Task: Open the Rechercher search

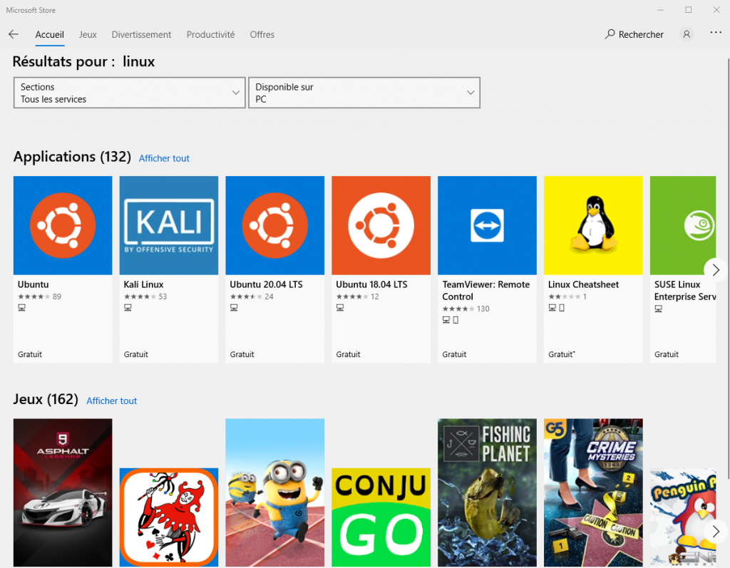Action: click(634, 34)
